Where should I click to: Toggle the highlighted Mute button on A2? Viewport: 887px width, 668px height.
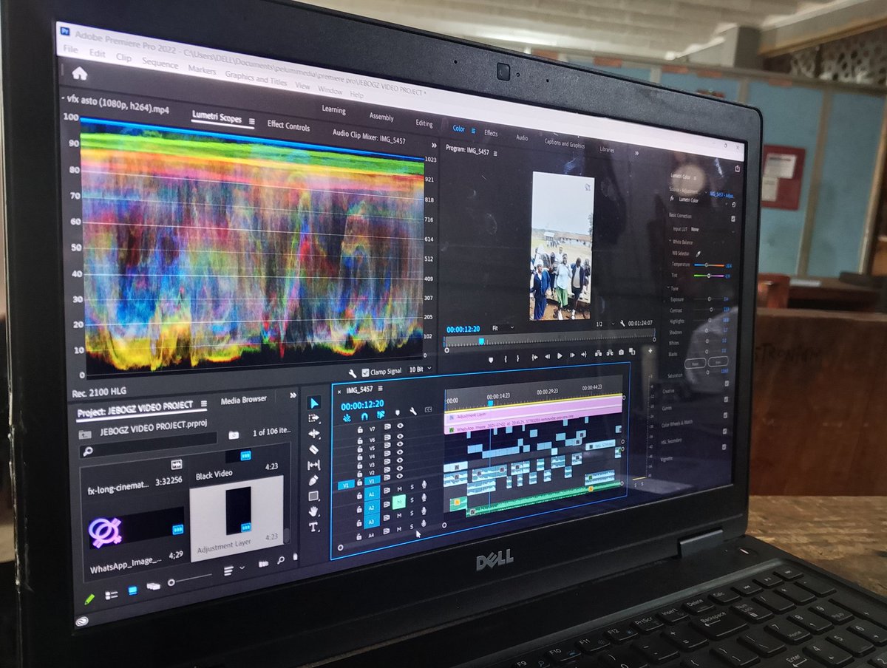tap(399, 500)
